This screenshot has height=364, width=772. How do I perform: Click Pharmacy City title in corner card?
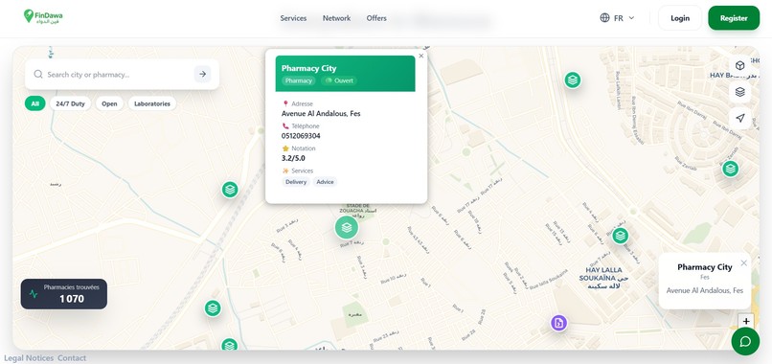pyautogui.click(x=705, y=267)
